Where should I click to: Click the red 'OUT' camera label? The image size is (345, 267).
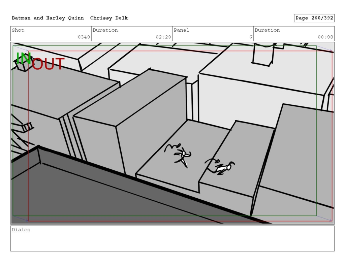click(x=48, y=64)
